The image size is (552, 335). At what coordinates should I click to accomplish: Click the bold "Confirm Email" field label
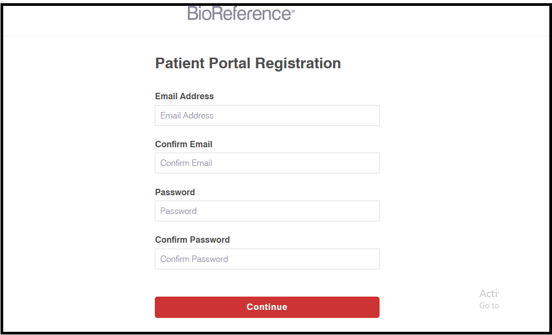click(x=184, y=145)
